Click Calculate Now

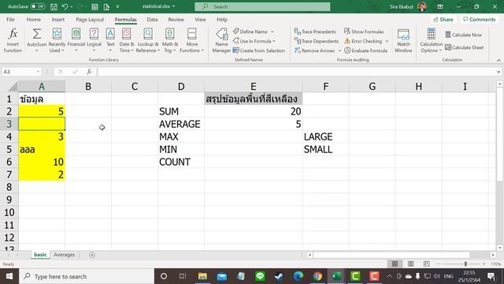(x=464, y=35)
